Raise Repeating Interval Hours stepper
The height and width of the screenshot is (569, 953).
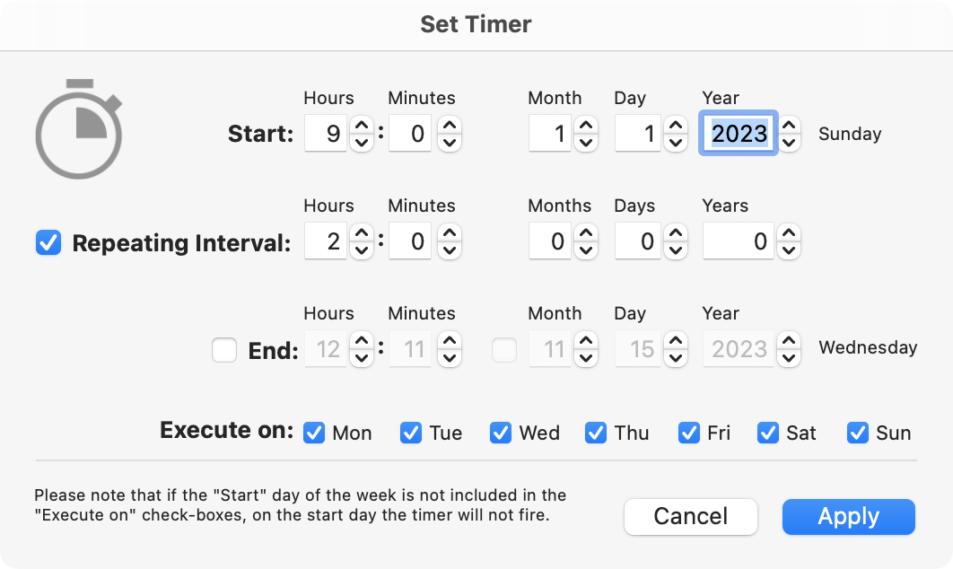(362, 232)
